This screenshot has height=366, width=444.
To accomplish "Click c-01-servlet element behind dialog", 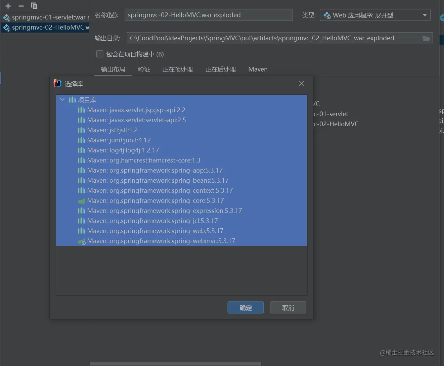I will tap(331, 114).
